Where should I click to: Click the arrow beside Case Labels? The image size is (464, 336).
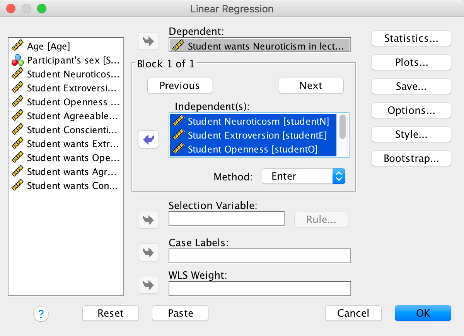pos(148,252)
